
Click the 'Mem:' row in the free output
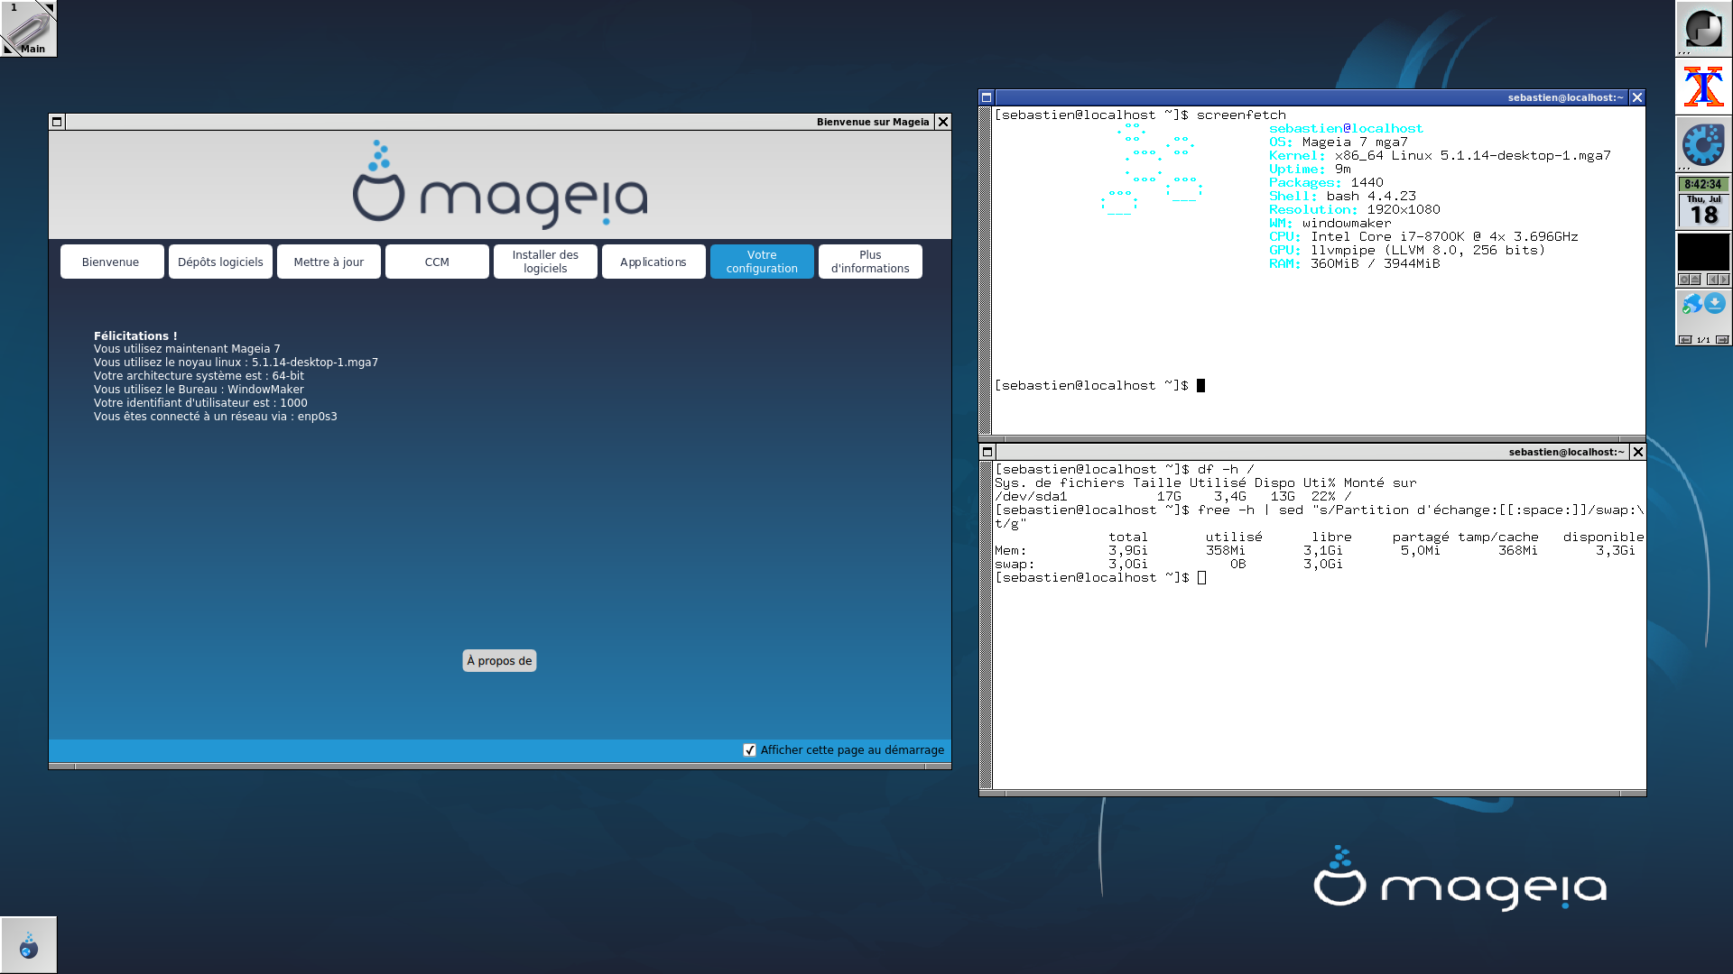tap(1315, 550)
